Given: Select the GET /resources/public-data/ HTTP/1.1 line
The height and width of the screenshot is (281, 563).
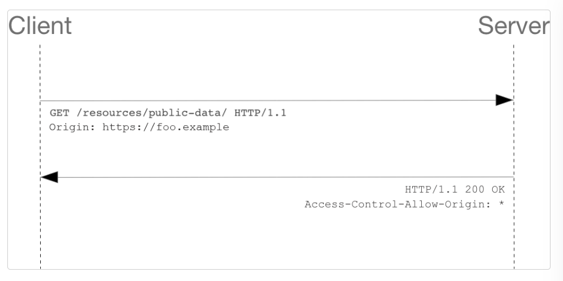Looking at the screenshot, I should click(x=168, y=113).
